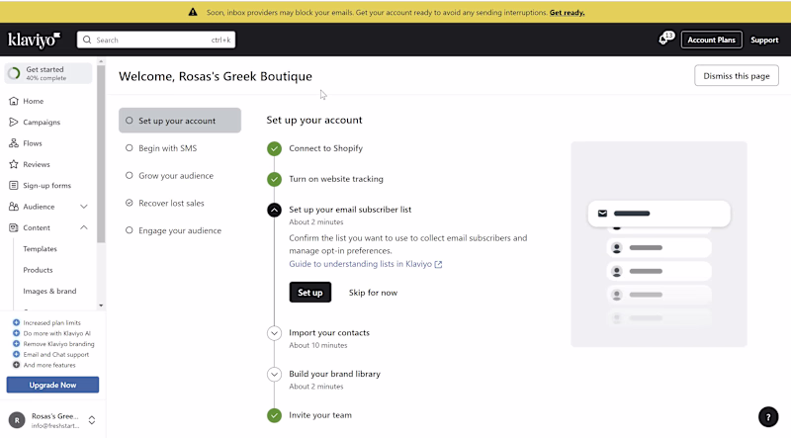791x438 pixels.
Task: Click the notifications bell icon
Action: click(x=663, y=41)
